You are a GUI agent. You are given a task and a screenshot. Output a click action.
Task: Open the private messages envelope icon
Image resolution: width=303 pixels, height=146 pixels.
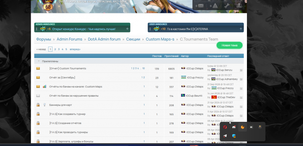pos(201,6)
